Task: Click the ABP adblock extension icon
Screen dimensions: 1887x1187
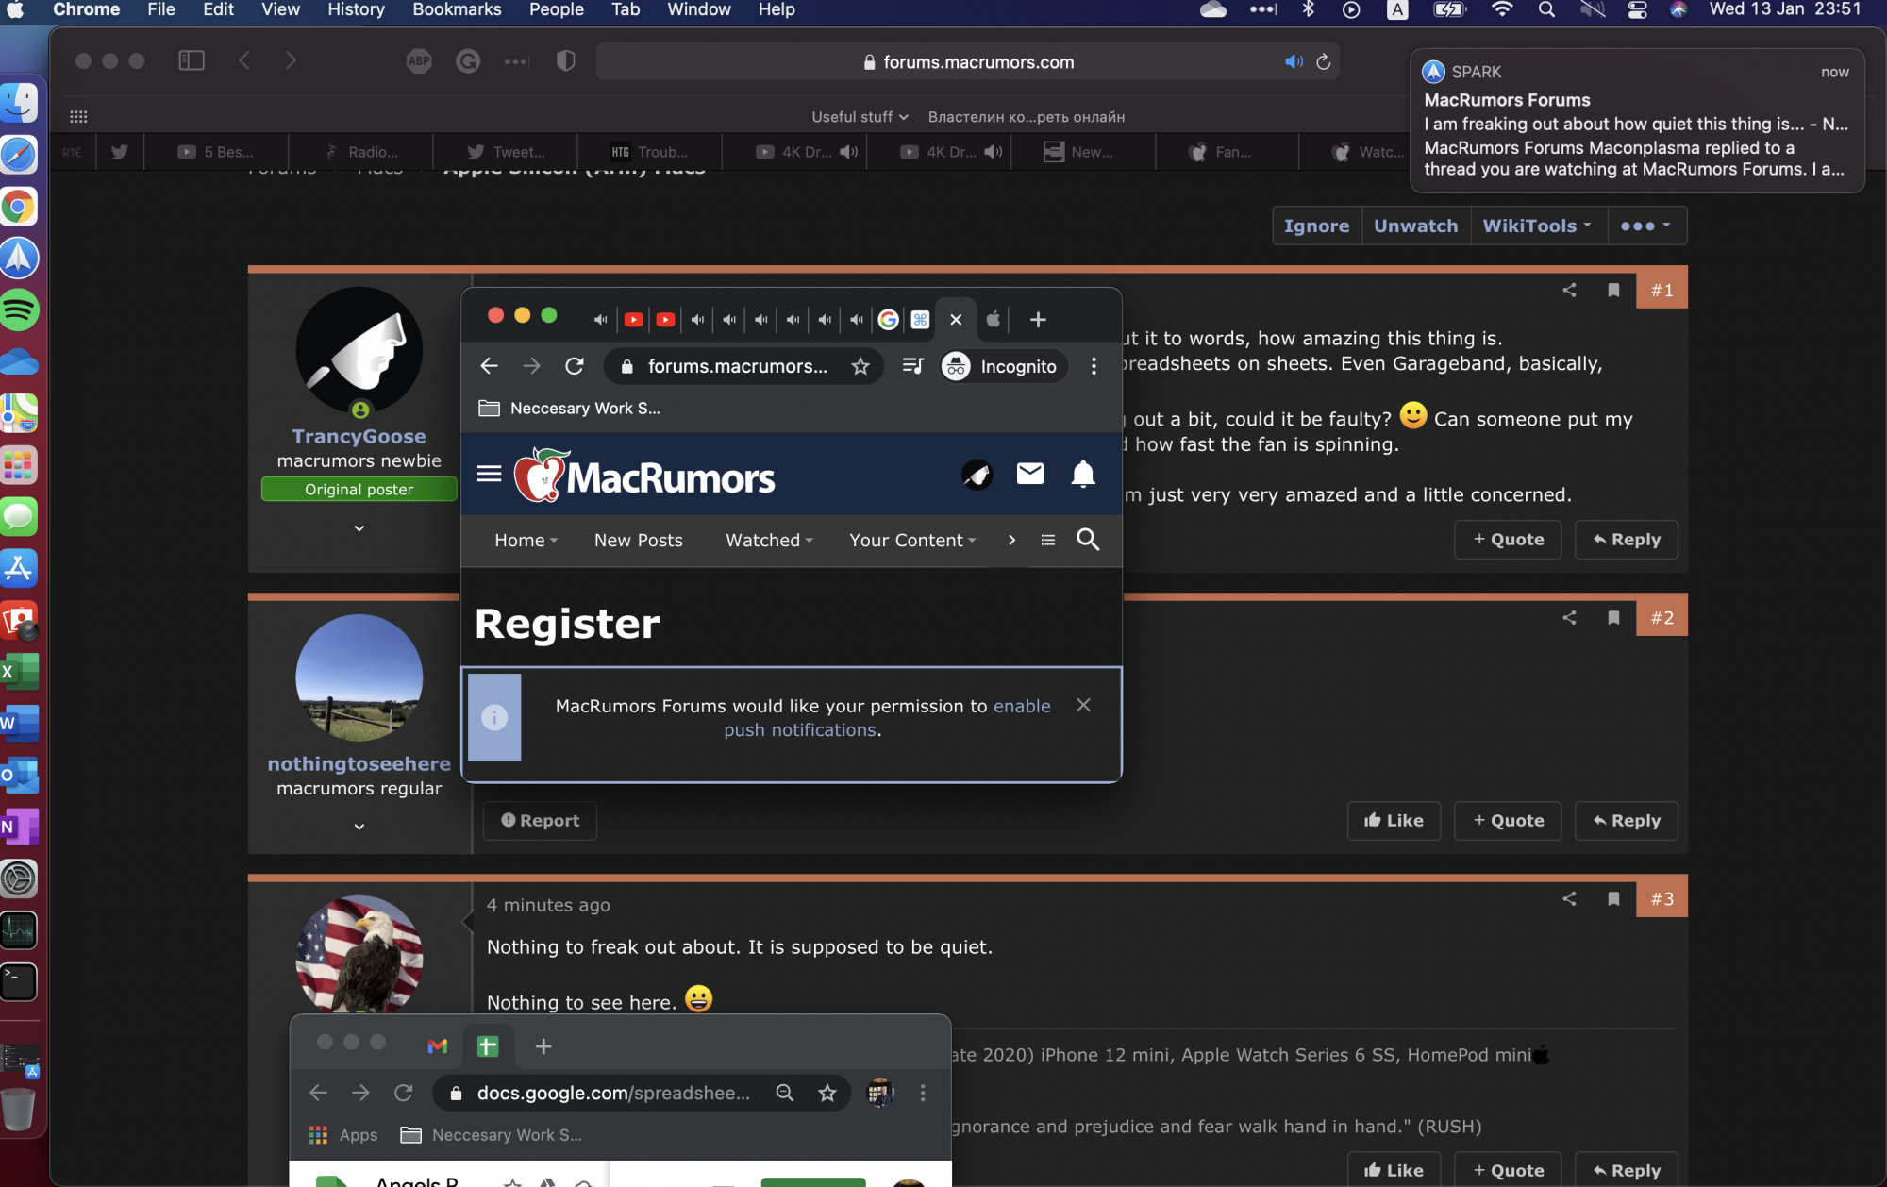Action: coord(419,61)
